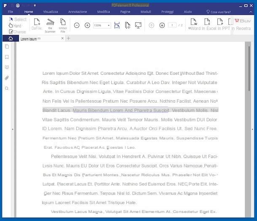The height and width of the screenshot is (221, 257).
Task: Click the line starting Pellentesque Velit Nisi
Action: pos(134,156)
